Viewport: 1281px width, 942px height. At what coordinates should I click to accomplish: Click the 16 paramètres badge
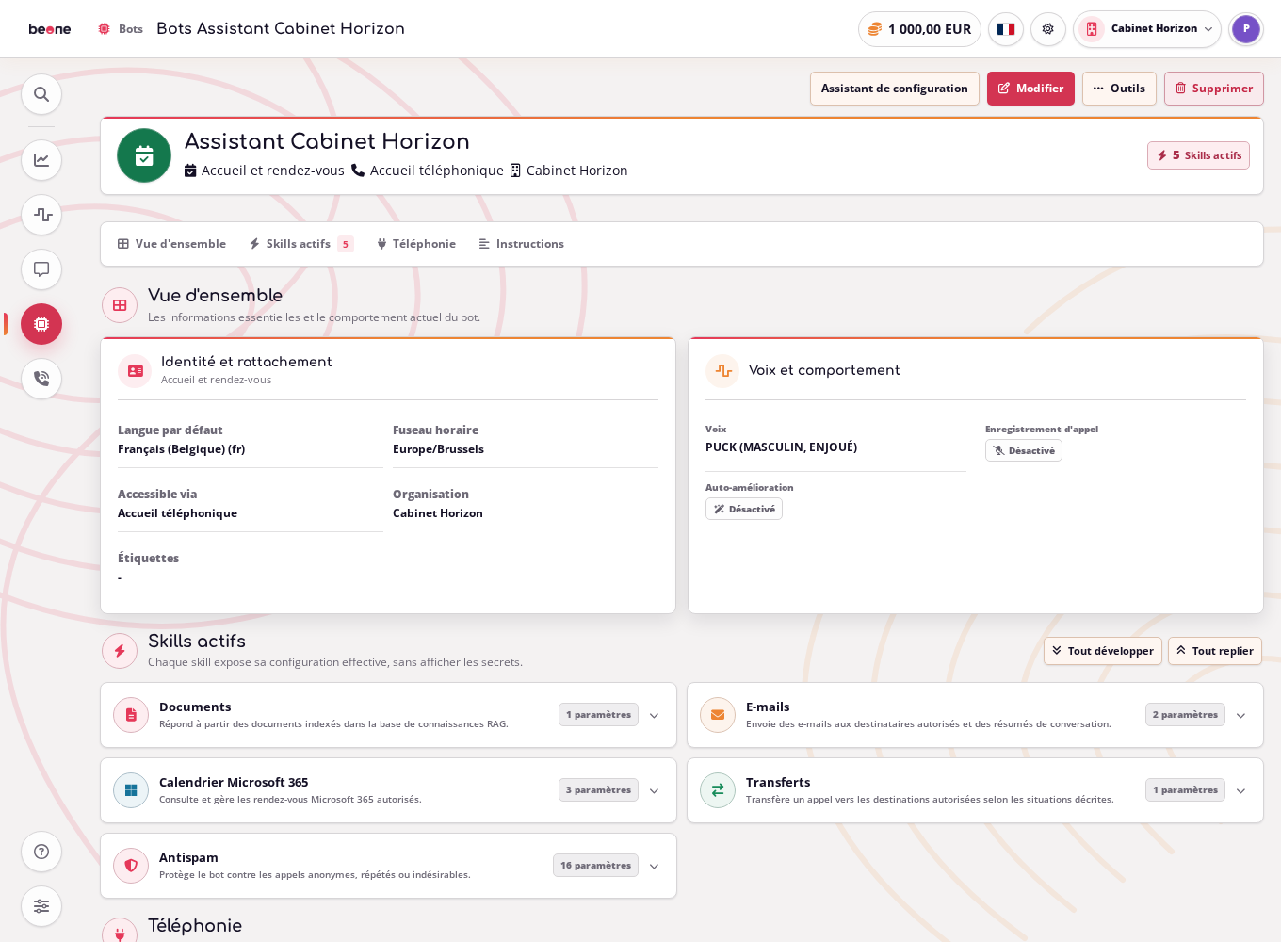click(595, 866)
